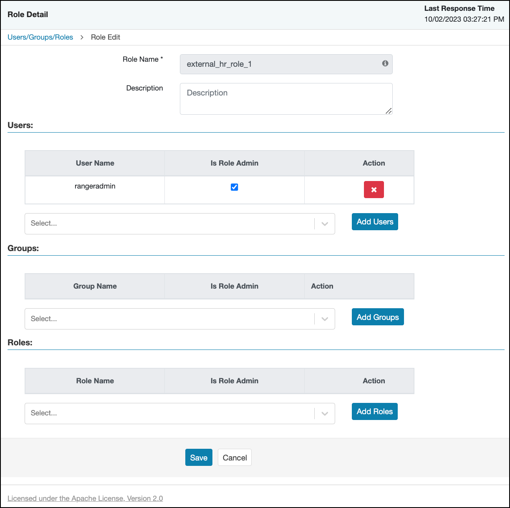Uncheck Is Role Admin for rangeradmin
The image size is (510, 508).
[x=235, y=187]
